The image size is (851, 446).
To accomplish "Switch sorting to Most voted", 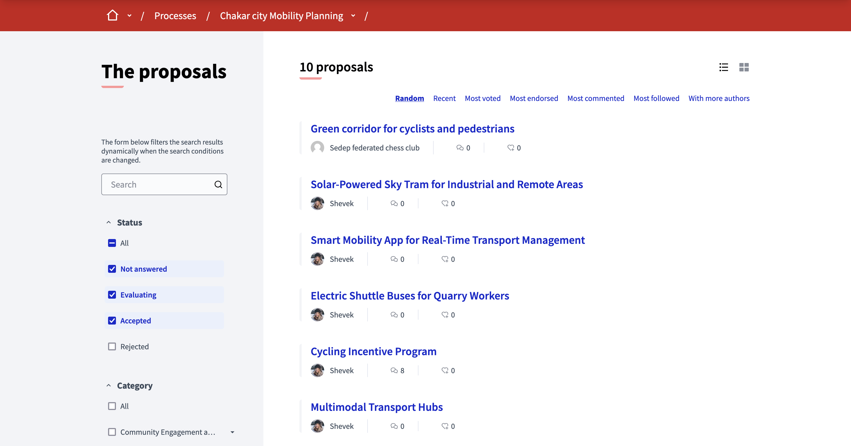I will [483, 98].
